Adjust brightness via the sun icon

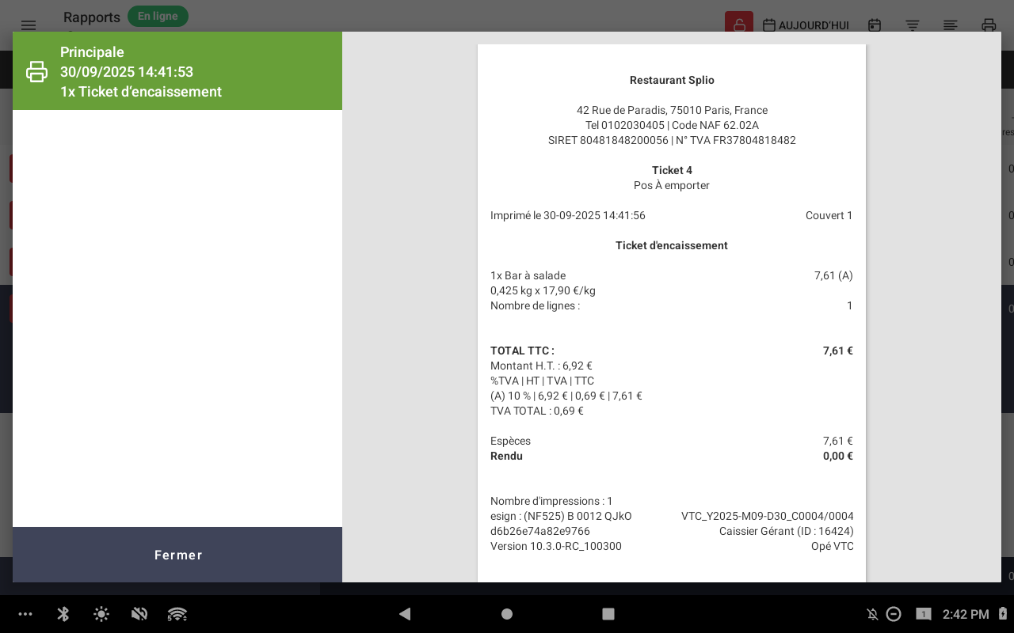(x=101, y=614)
